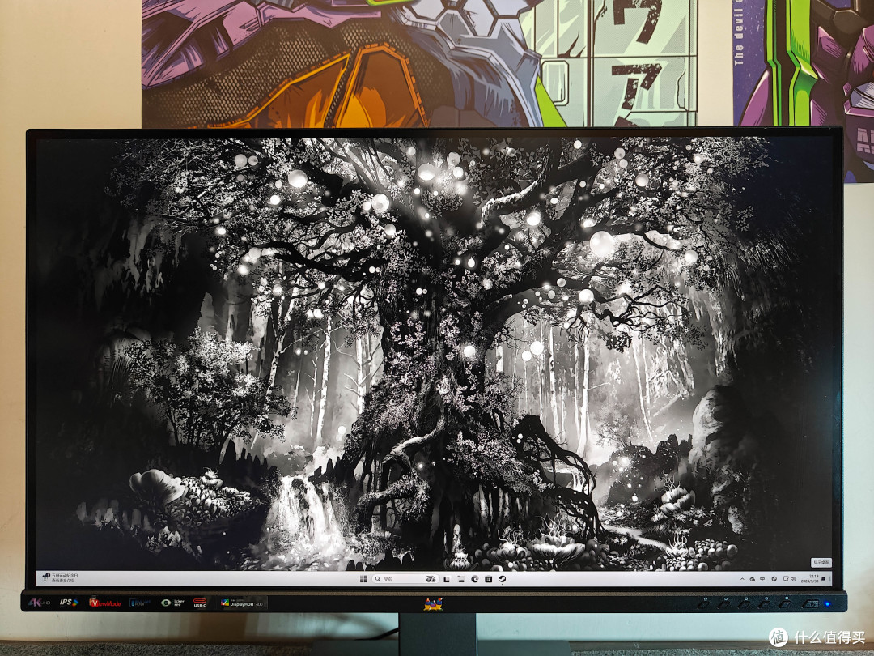Open Microsoft Store from the taskbar
Image resolution: width=874 pixels, height=656 pixels.
pyautogui.click(x=488, y=579)
